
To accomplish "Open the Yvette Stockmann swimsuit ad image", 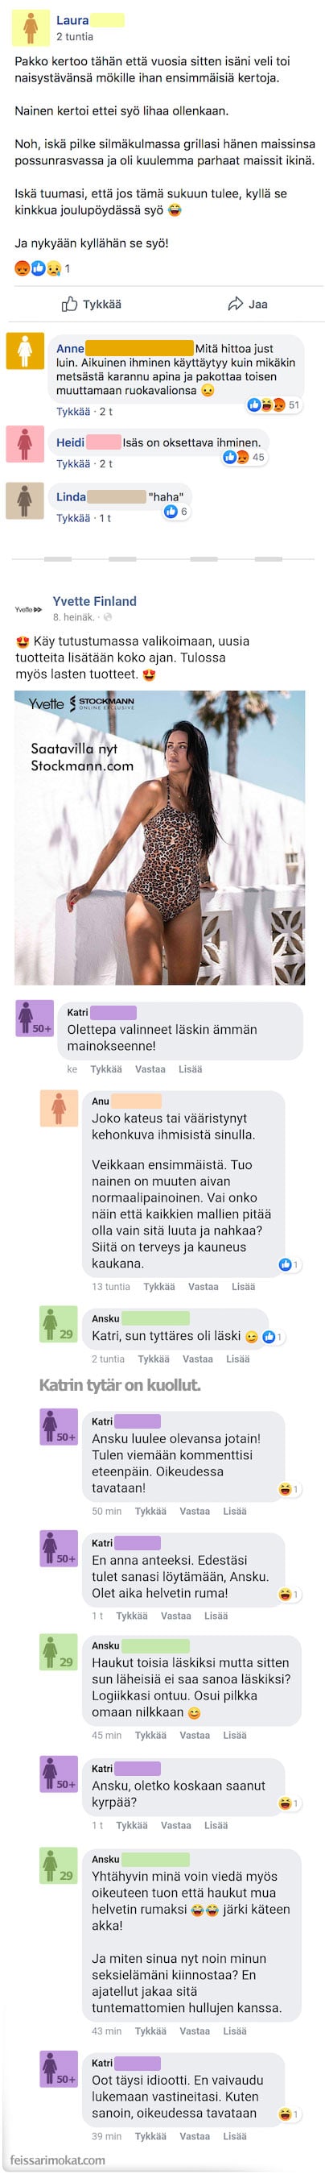I will tap(160, 838).
